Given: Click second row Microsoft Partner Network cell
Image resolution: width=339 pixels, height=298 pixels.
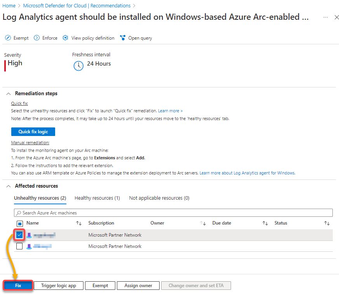Looking at the screenshot, I should pyautogui.click(x=115, y=246).
